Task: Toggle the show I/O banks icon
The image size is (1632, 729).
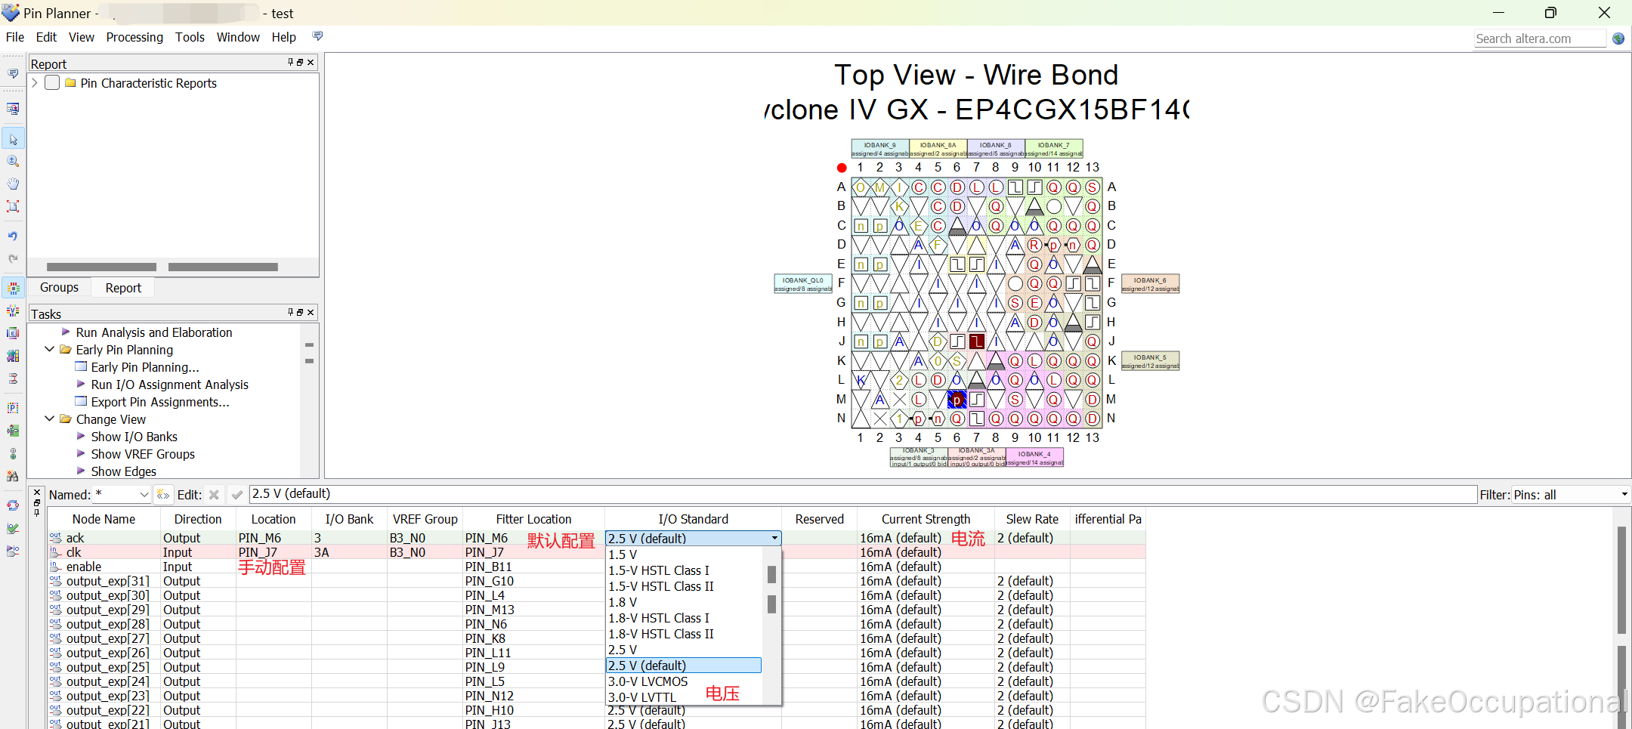Action: pyautogui.click(x=13, y=289)
